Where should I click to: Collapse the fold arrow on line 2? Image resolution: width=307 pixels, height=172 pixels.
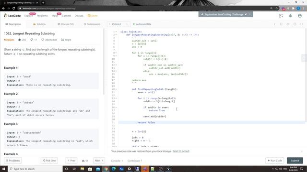pos(116,35)
